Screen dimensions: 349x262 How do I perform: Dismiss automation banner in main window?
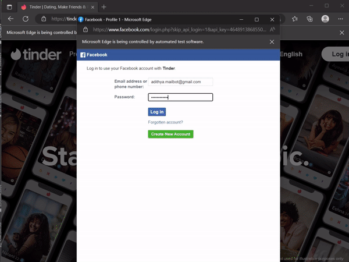point(342,33)
